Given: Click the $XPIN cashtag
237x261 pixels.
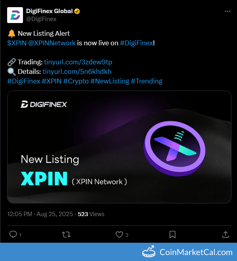Looking at the screenshot, I should click(17, 43).
